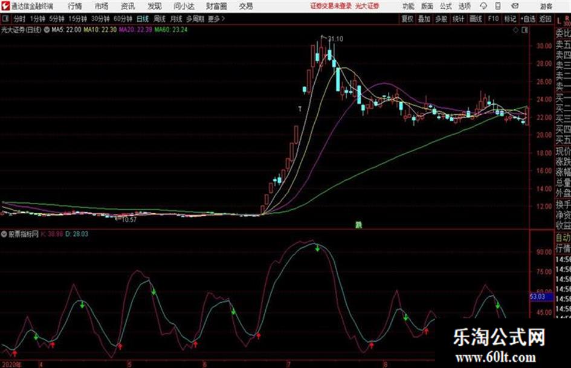Click the green 跌 marker below chart
This screenshot has width=571, height=368.
(359, 225)
